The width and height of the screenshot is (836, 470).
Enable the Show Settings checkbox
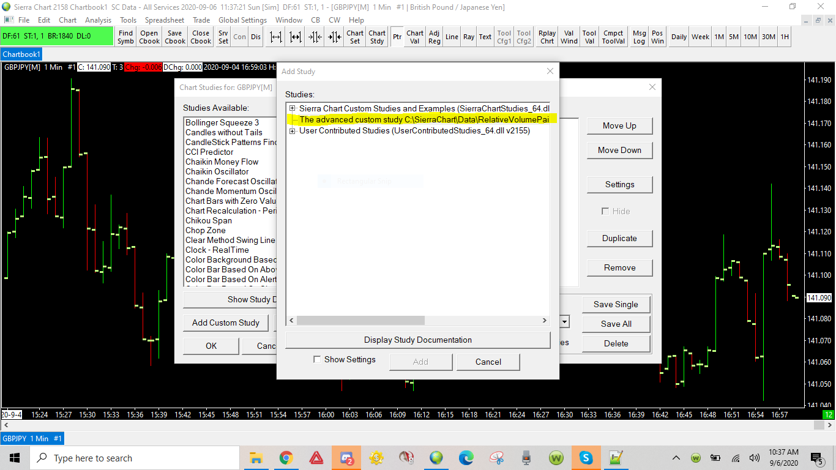(317, 359)
